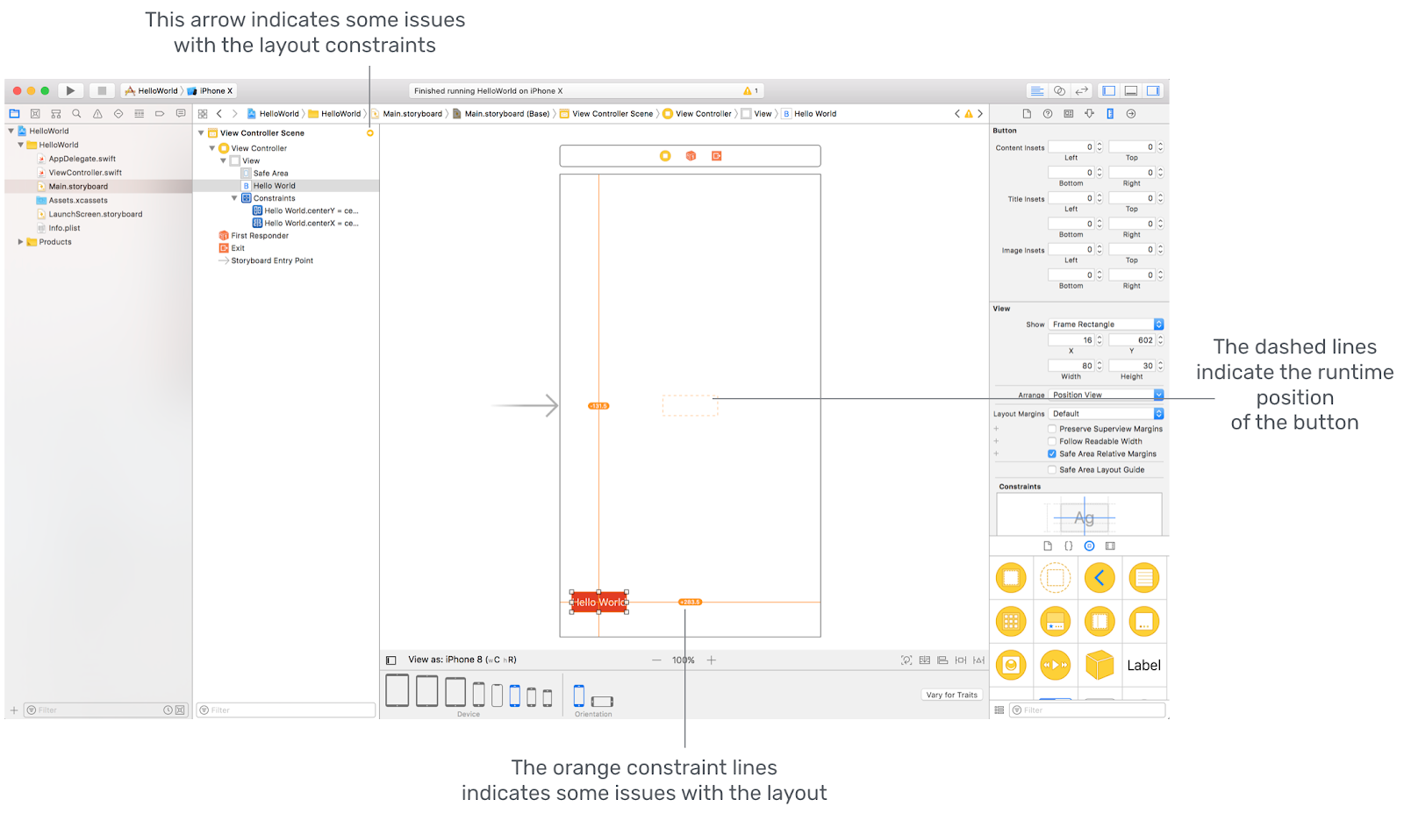This screenshot has width=1404, height=813.
Task: Show the assistant editor
Action: point(1059,90)
